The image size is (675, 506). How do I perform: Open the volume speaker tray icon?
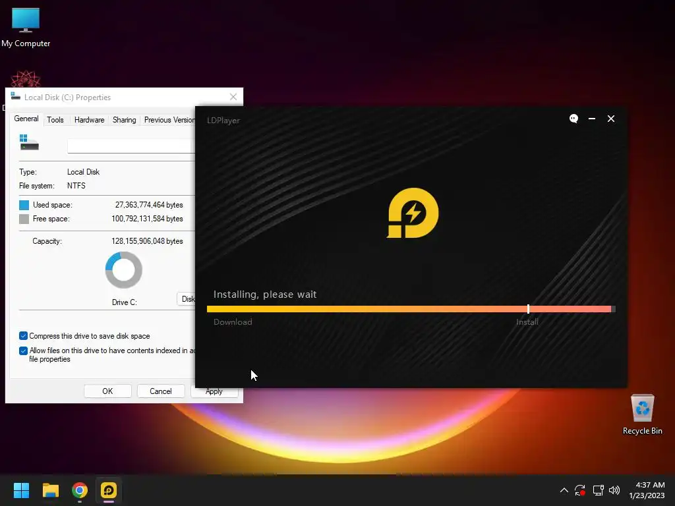click(x=614, y=490)
